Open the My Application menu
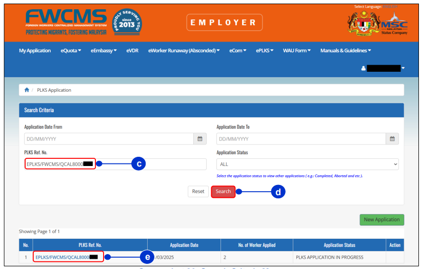 pyautogui.click(x=35, y=50)
